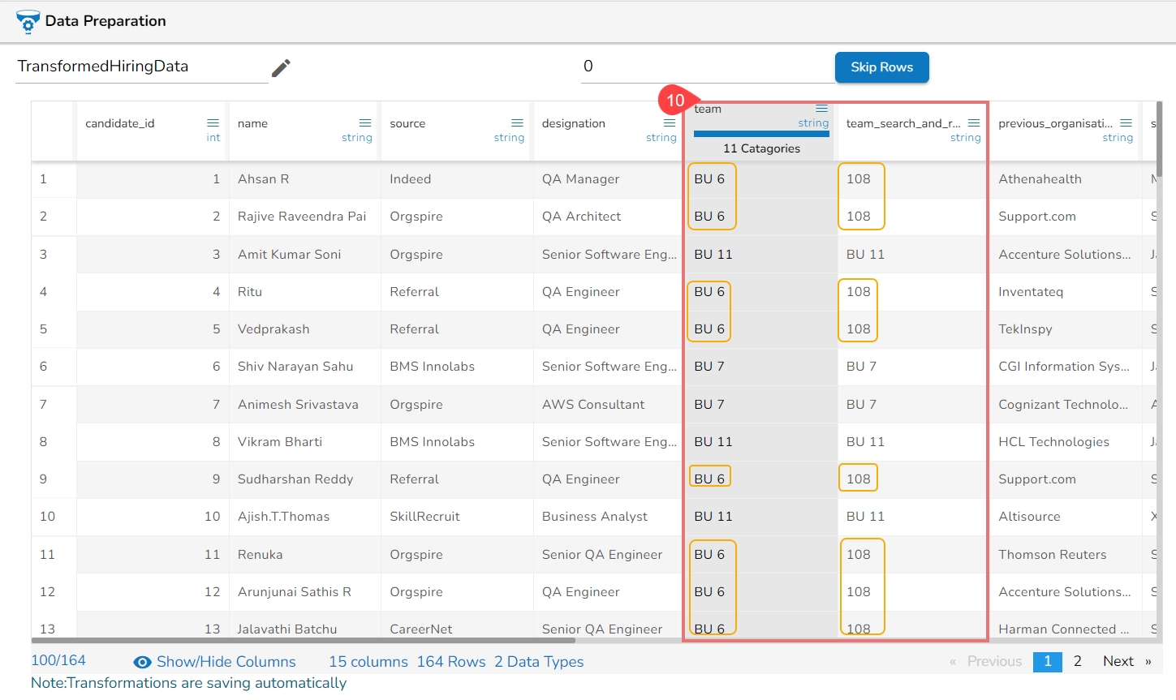This screenshot has width=1176, height=700.
Task: Open team_search_and_r column menu icon
Action: pyautogui.click(x=973, y=123)
